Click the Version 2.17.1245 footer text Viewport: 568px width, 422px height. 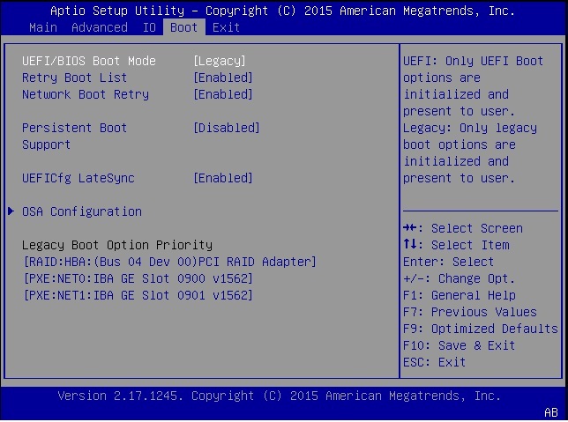point(280,396)
